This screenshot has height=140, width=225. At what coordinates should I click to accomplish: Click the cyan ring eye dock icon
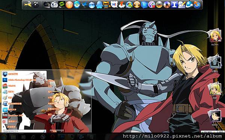click(x=77, y=5)
